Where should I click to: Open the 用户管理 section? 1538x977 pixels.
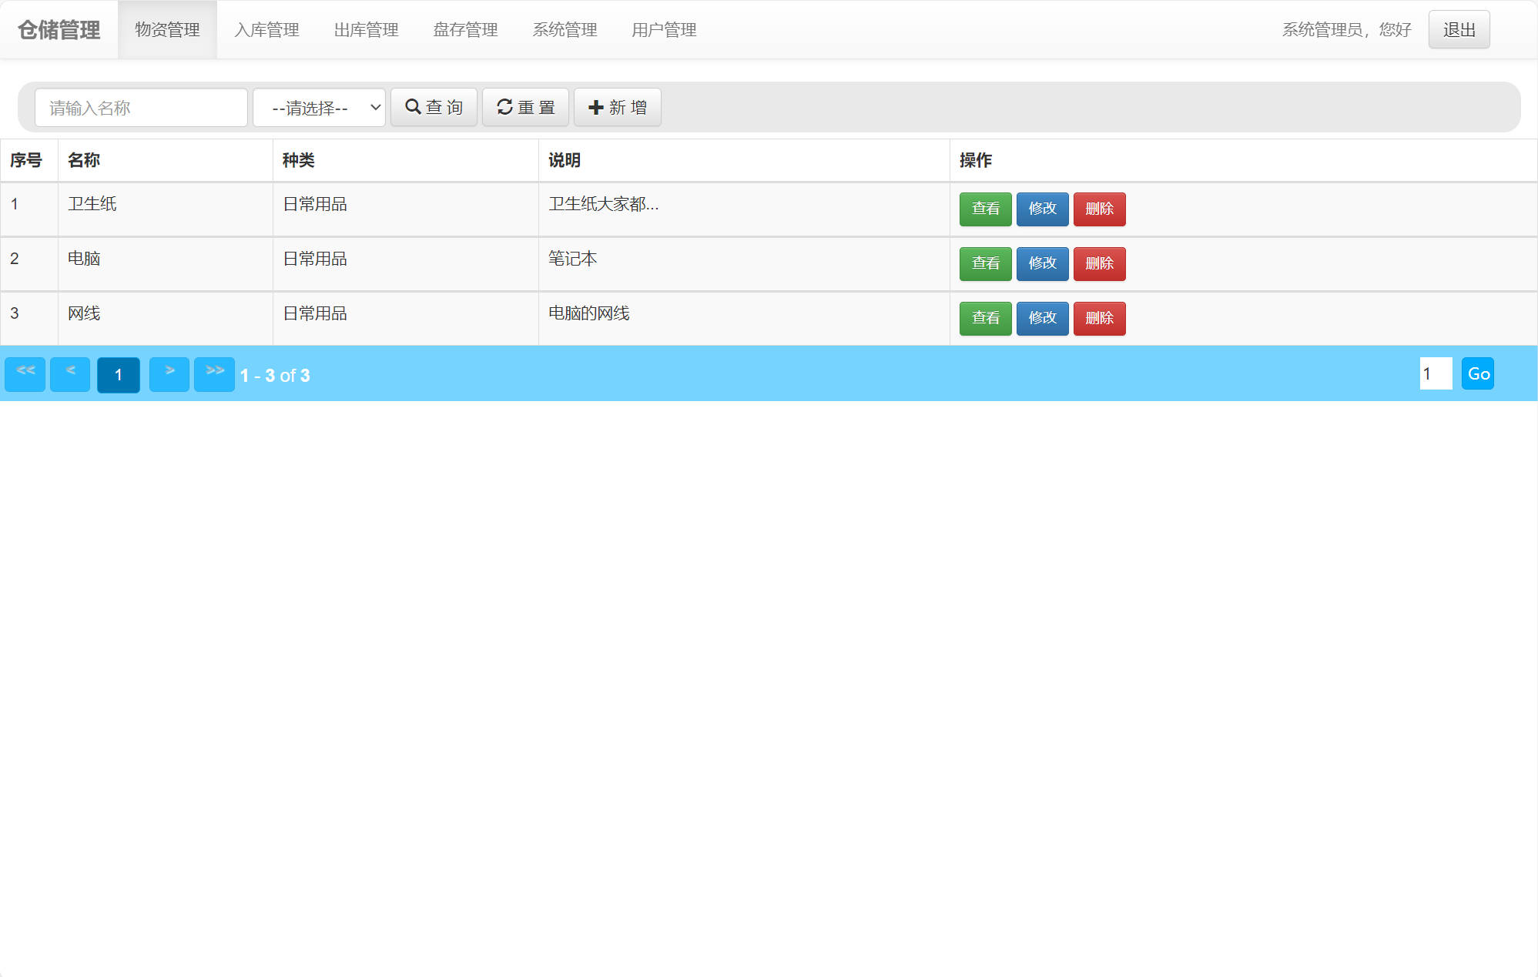click(x=664, y=30)
